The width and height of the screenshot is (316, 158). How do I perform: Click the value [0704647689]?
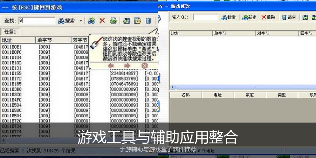(124, 84)
